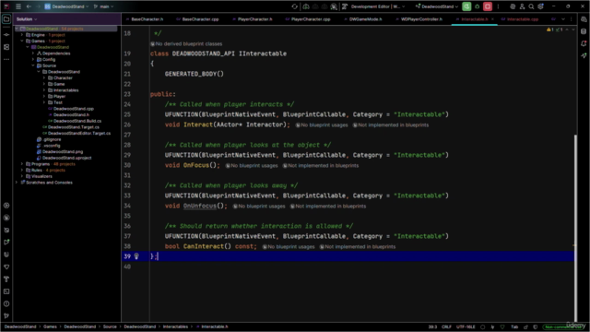The height and width of the screenshot is (332, 590).
Task: Open DeadwoodStand.cpp in the tree
Action: [x=74, y=109]
